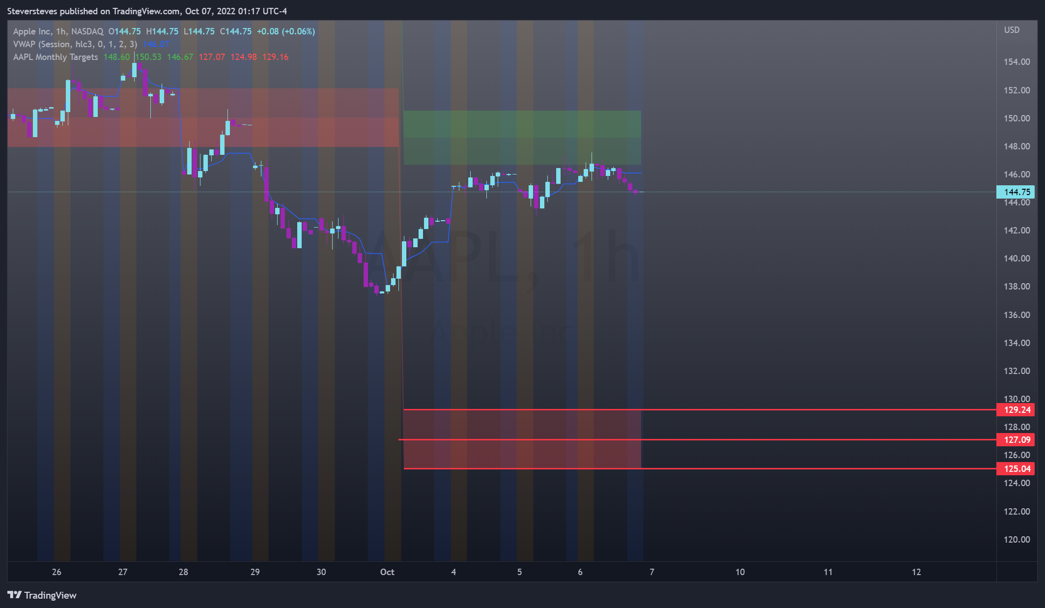Click the 125.04 red price label
The height and width of the screenshot is (608, 1045).
pos(1016,469)
